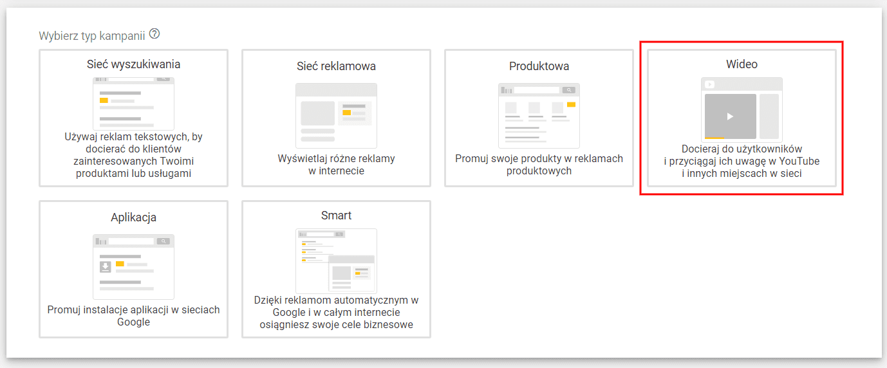This screenshot has width=887, height=368.
Task: Click the product listing illustration under Produktowa
Action: 539,115
